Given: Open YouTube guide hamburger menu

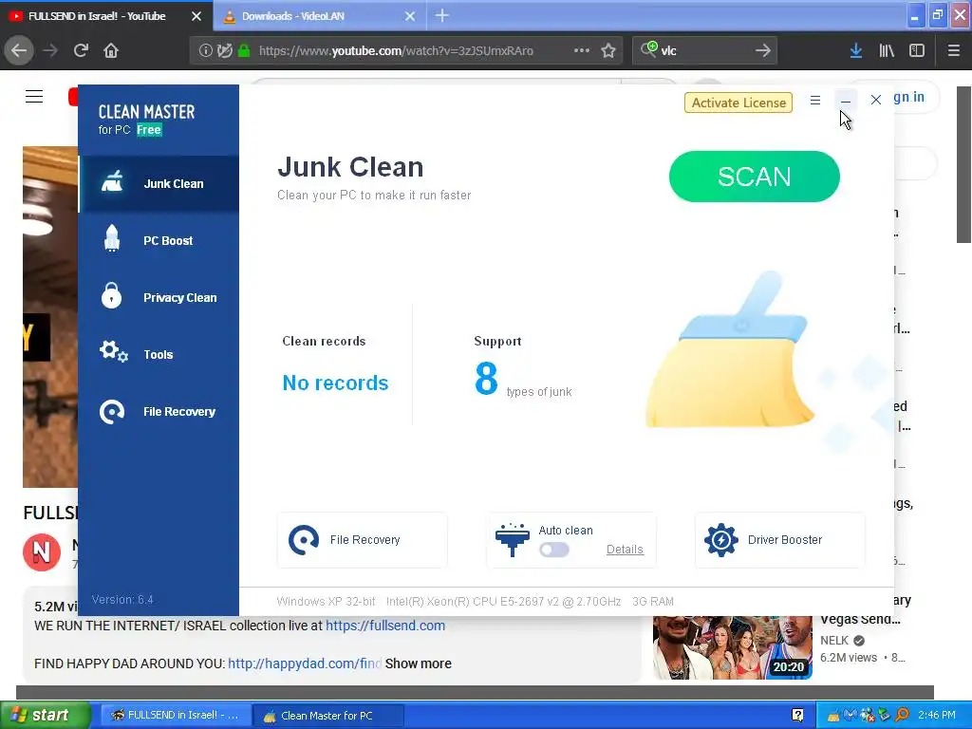Looking at the screenshot, I should (34, 96).
